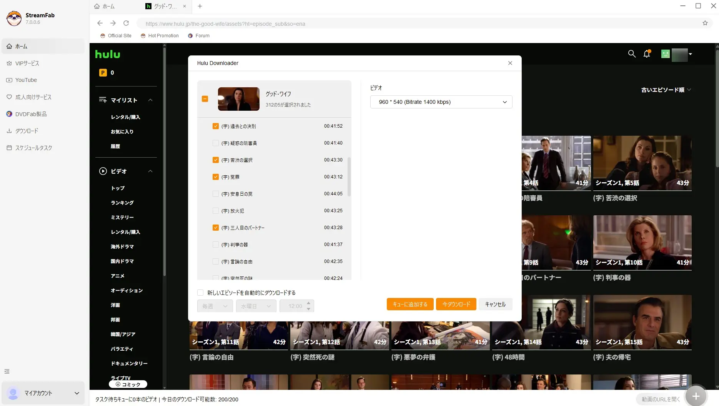Uncheck episode (字) 冤罪
The width and height of the screenshot is (719, 406).
click(216, 177)
